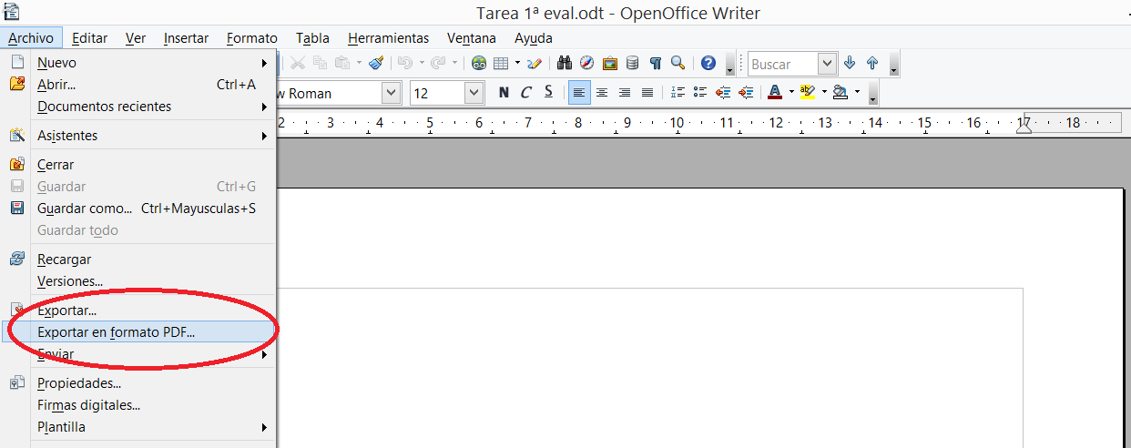Open the Navigator compass icon
This screenshot has height=448, width=1131.
coord(587,64)
